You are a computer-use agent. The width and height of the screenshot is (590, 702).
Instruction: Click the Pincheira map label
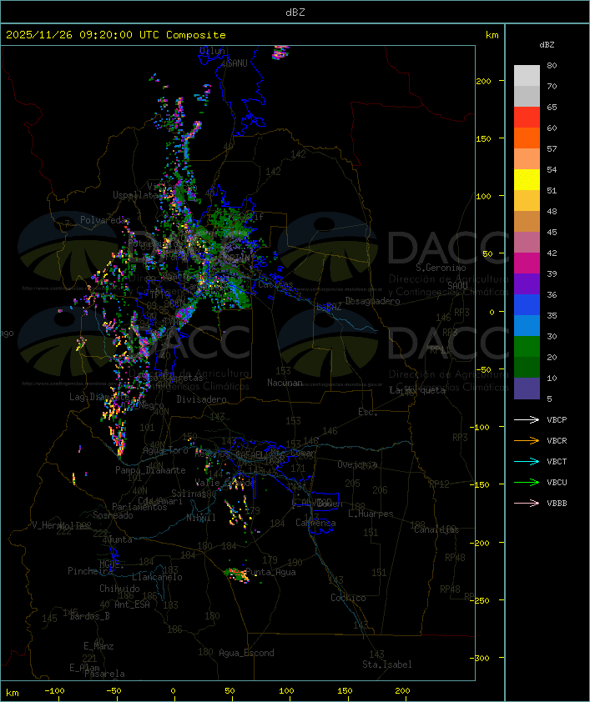tap(90, 571)
